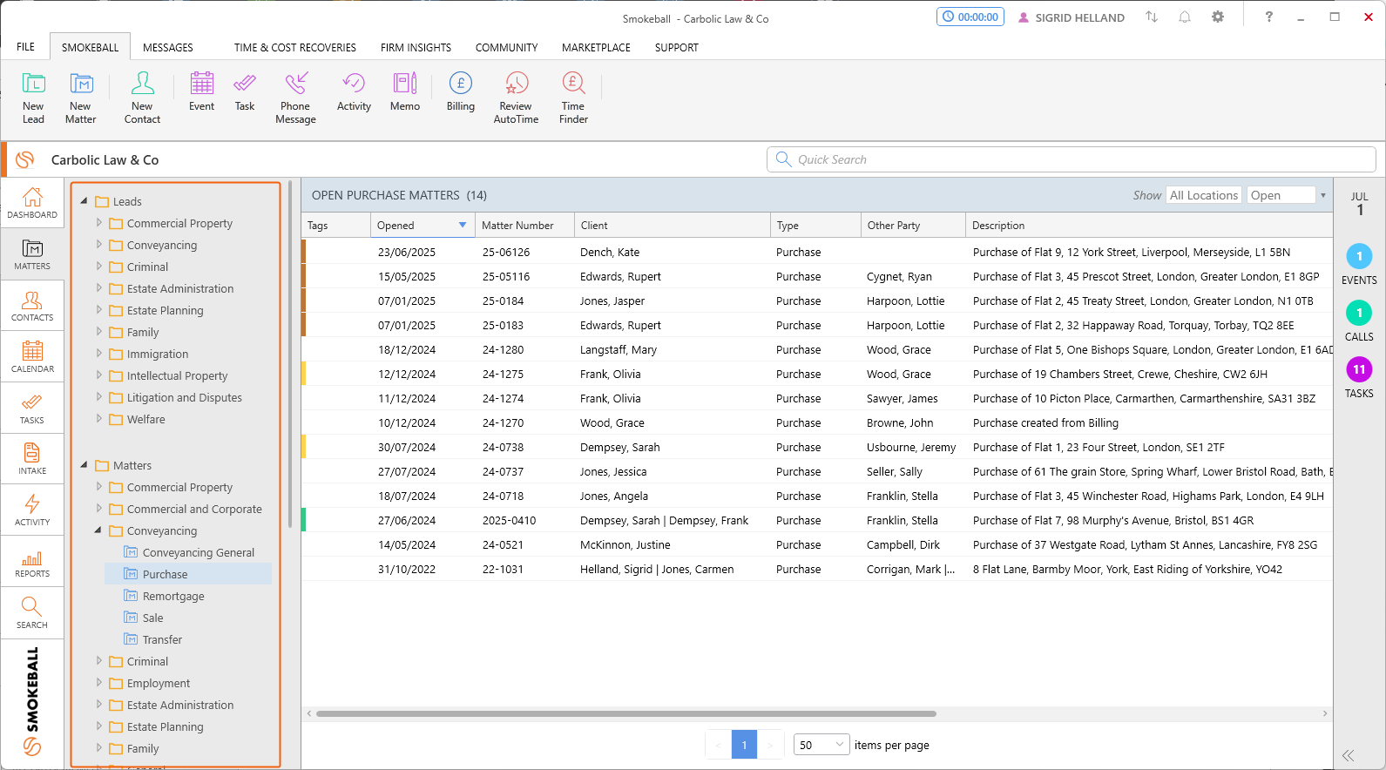Go to Dashboard in sidebar
The height and width of the screenshot is (770, 1386).
tap(32, 203)
